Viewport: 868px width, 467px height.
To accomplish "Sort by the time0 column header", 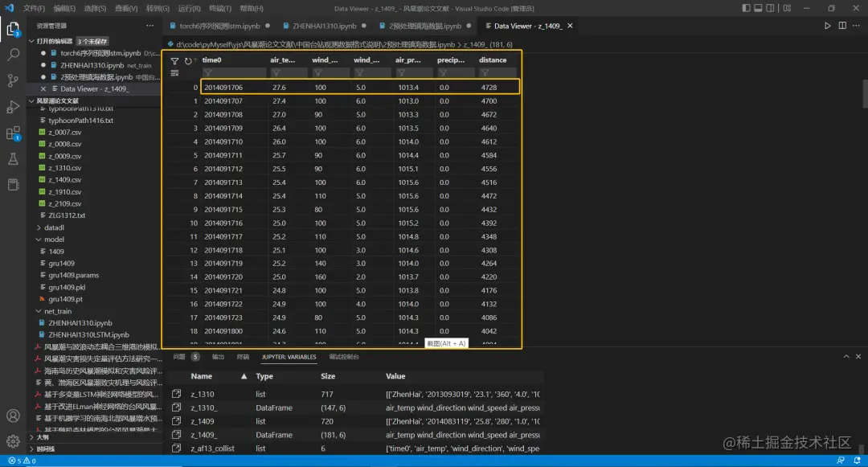I will tap(212, 59).
